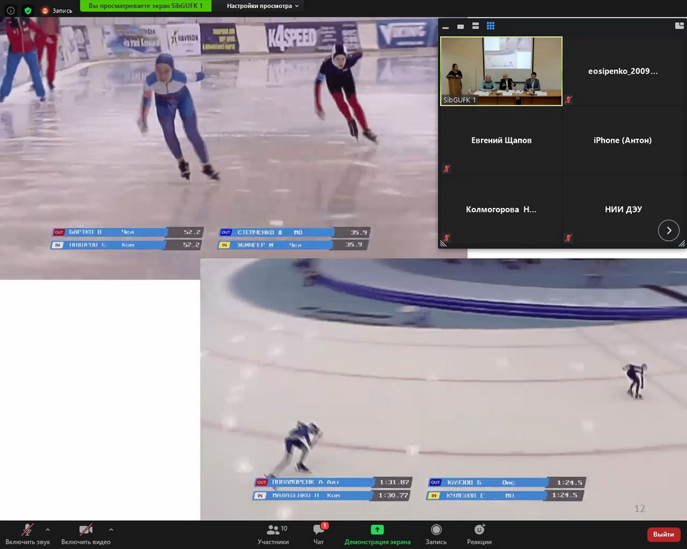Show next page of participants arrow
The width and height of the screenshot is (687, 549).
[x=668, y=230]
